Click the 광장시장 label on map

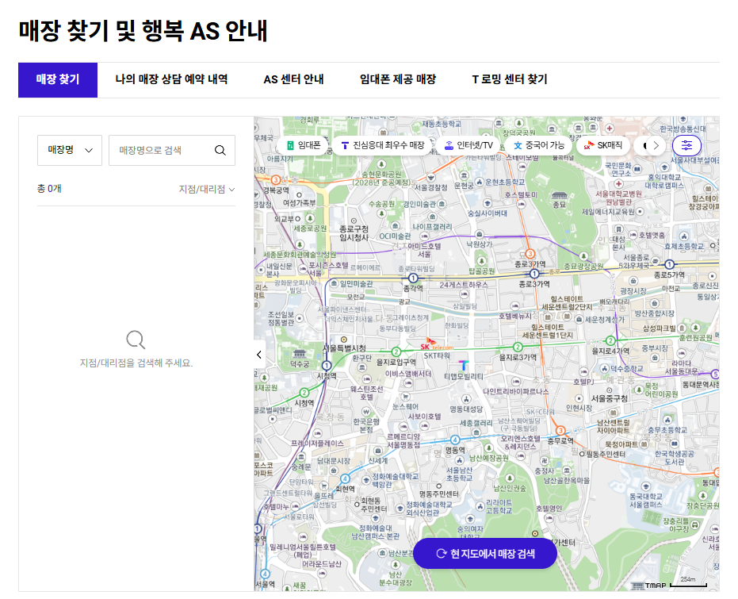[633, 291]
